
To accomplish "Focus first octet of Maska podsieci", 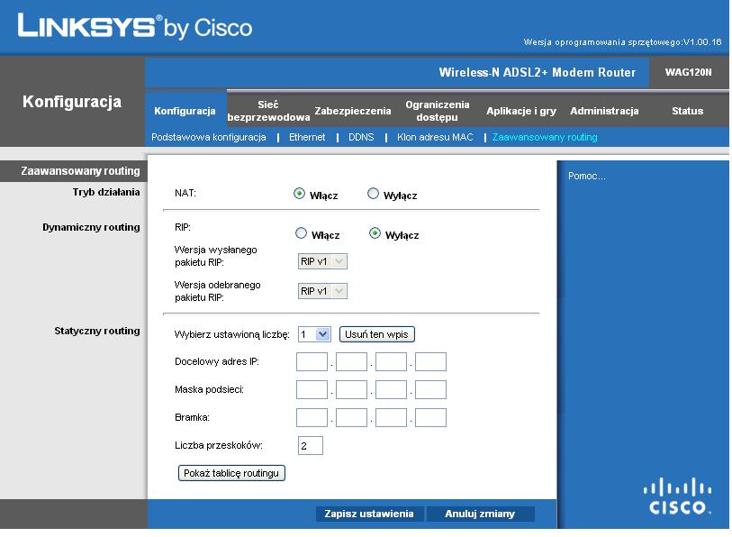I will 312,390.
